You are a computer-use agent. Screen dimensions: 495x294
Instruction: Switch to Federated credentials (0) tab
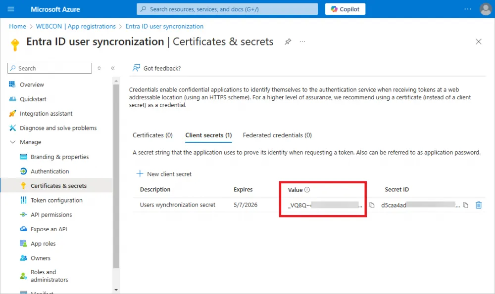click(277, 135)
